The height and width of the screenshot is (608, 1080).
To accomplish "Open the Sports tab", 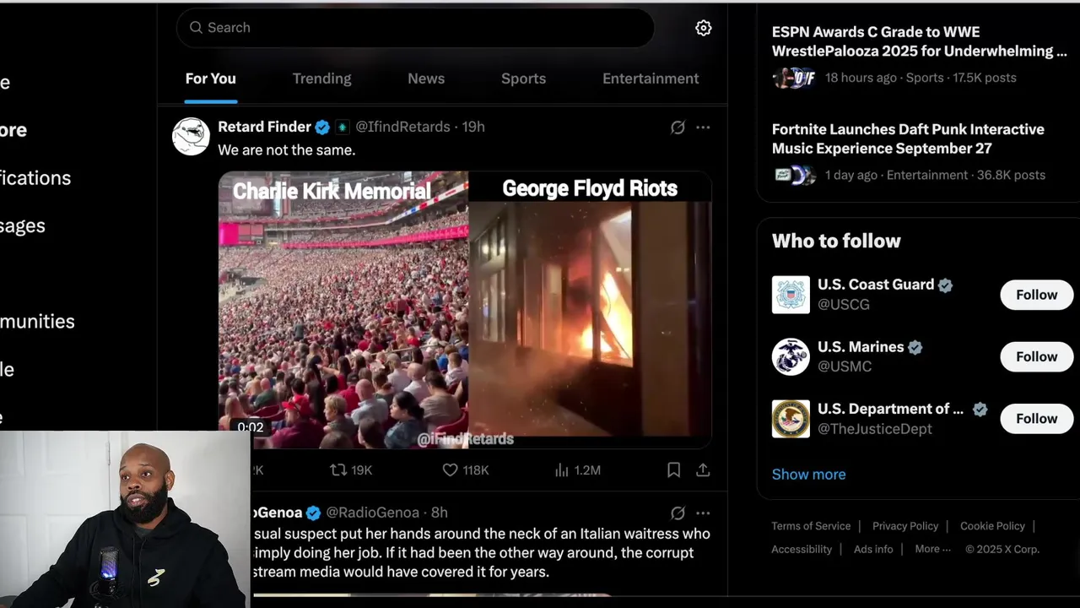I will pyautogui.click(x=523, y=79).
